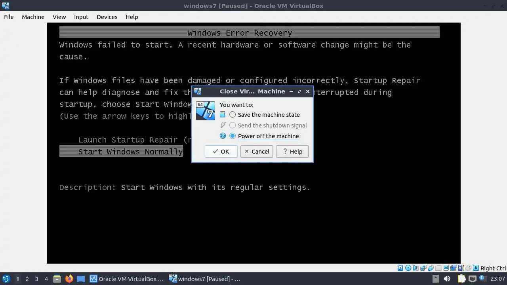The width and height of the screenshot is (507, 285).
Task: Open the Machine menu
Action: (x=33, y=17)
